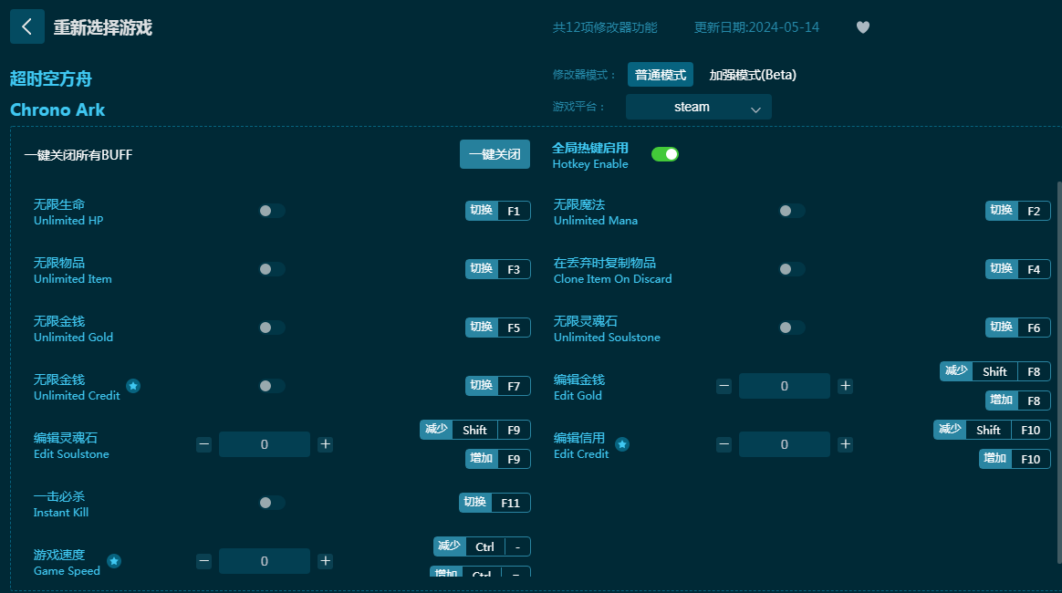This screenshot has height=593, width=1062.
Task: Click 切换 F7 hotkey button
Action: 498,386
